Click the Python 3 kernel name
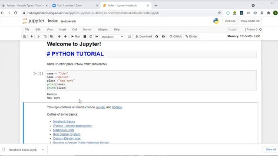 [x=252, y=29]
